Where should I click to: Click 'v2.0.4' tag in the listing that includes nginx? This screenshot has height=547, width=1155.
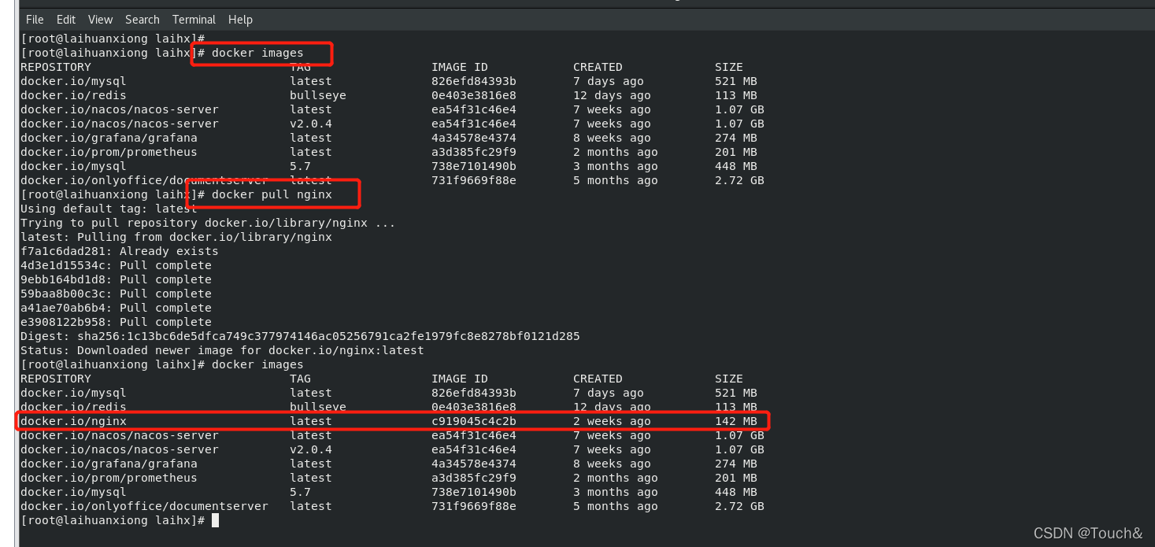(x=311, y=449)
